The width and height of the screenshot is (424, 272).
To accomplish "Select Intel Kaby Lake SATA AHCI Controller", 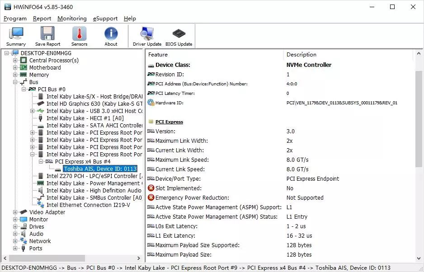I will 94,126.
